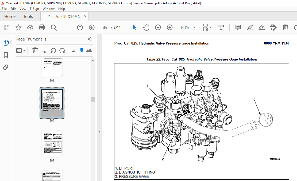
Task: Rotate pages clockwise
Action: (62, 51)
